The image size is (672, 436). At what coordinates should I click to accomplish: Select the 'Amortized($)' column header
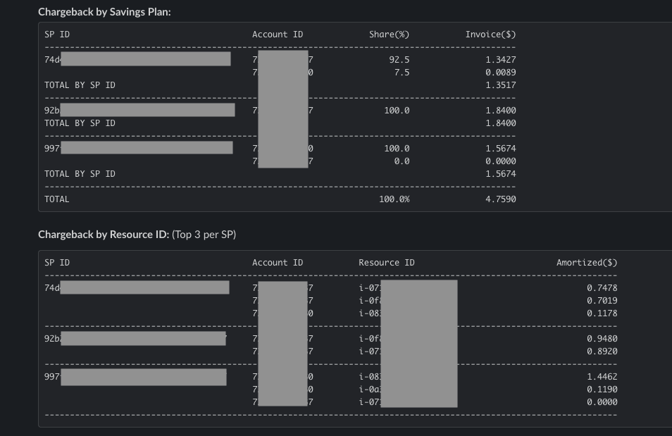coord(587,262)
